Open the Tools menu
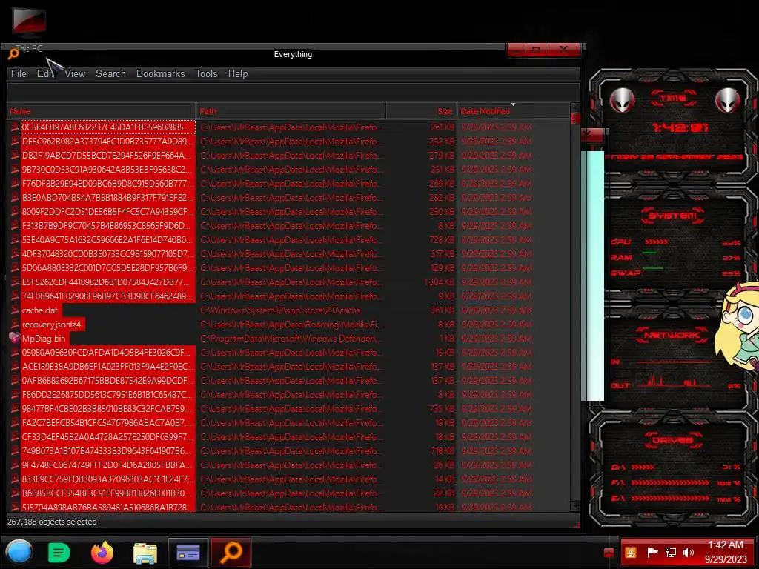Viewport: 759px width, 569px height. (206, 73)
